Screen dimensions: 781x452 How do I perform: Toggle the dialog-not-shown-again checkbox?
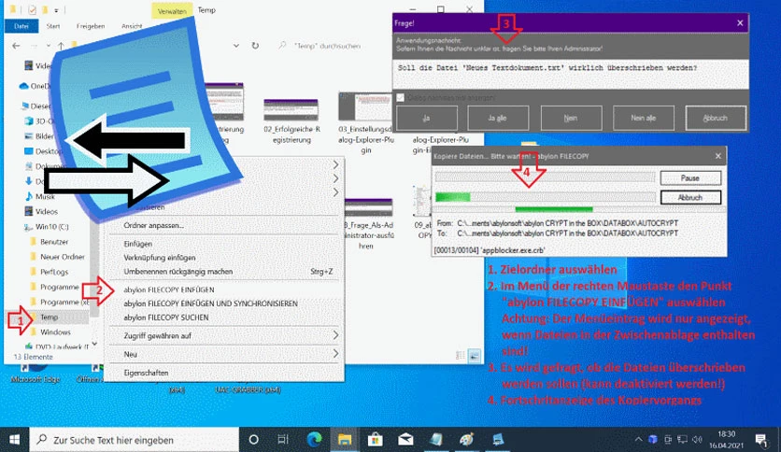(x=401, y=97)
